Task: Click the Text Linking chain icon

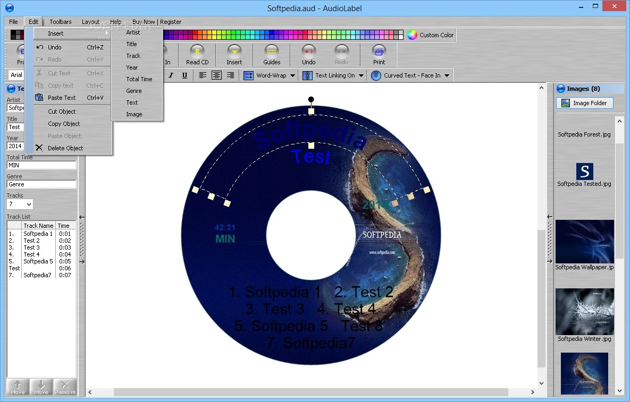Action: 307,75
